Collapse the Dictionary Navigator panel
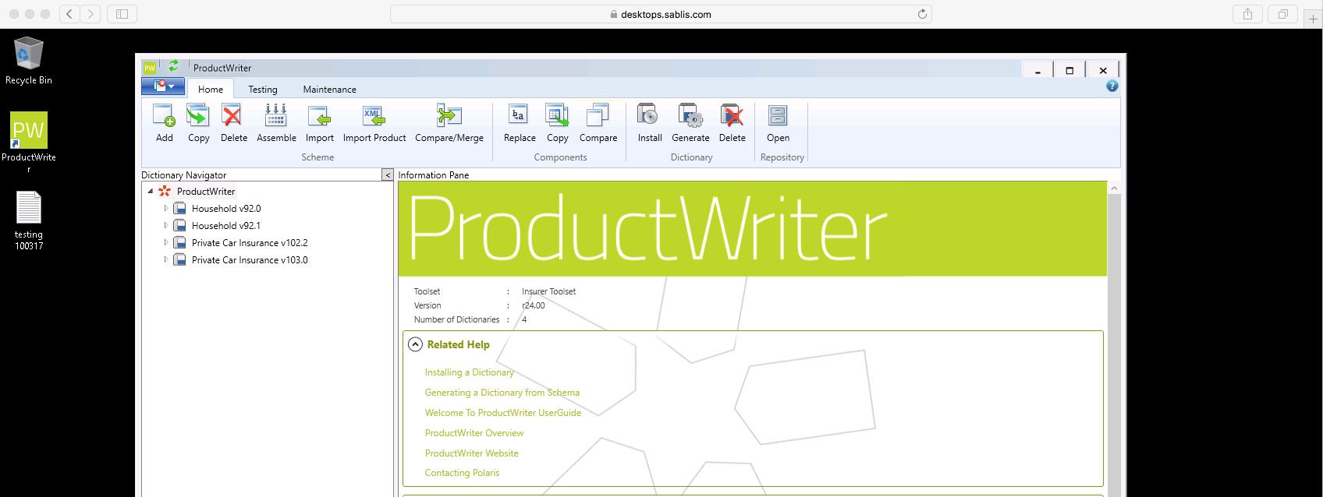This screenshot has width=1323, height=497. [x=387, y=175]
